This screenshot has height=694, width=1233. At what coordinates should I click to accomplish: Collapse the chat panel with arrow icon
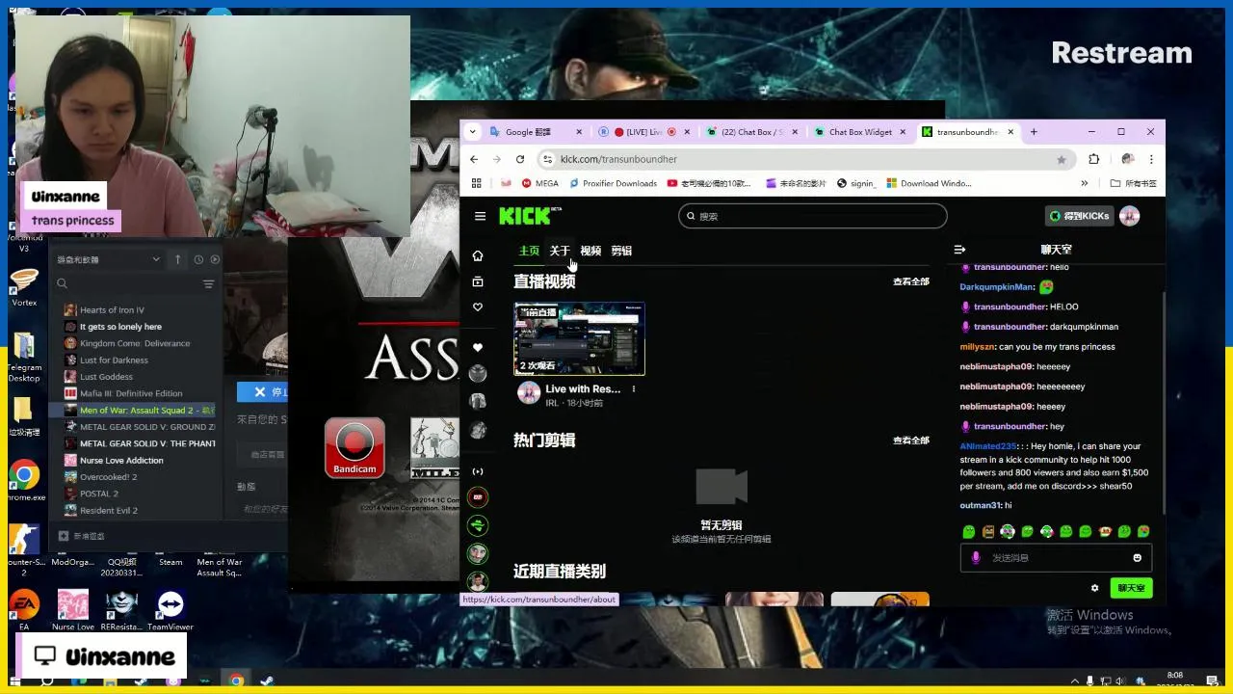(959, 250)
